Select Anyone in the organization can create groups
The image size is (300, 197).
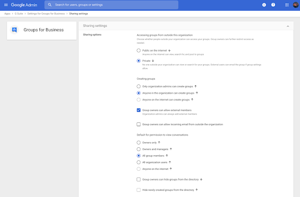point(138,93)
